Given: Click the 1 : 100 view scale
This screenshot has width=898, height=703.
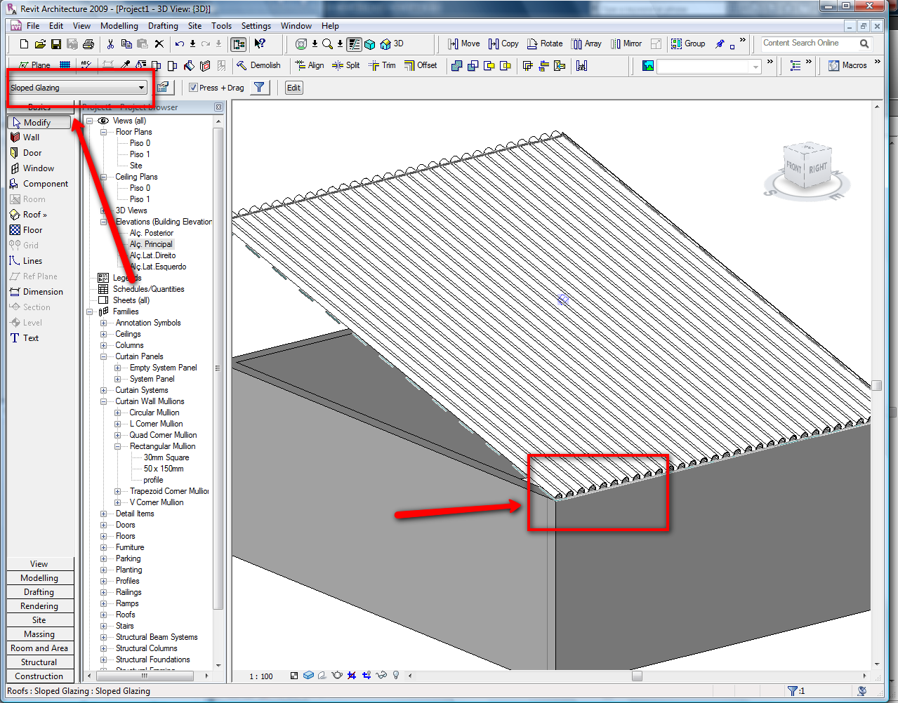Looking at the screenshot, I should 261,676.
